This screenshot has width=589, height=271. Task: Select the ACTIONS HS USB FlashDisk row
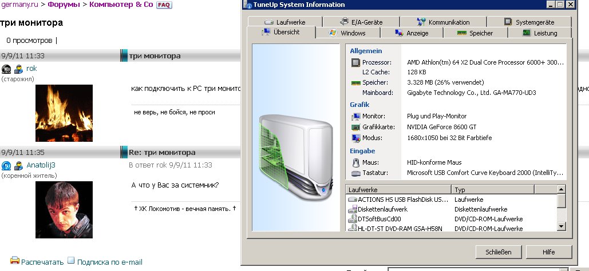pyautogui.click(x=450, y=200)
